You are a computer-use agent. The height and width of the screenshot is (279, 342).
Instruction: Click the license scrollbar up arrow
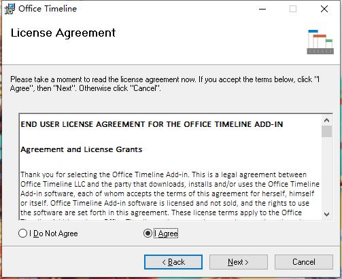(x=326, y=120)
